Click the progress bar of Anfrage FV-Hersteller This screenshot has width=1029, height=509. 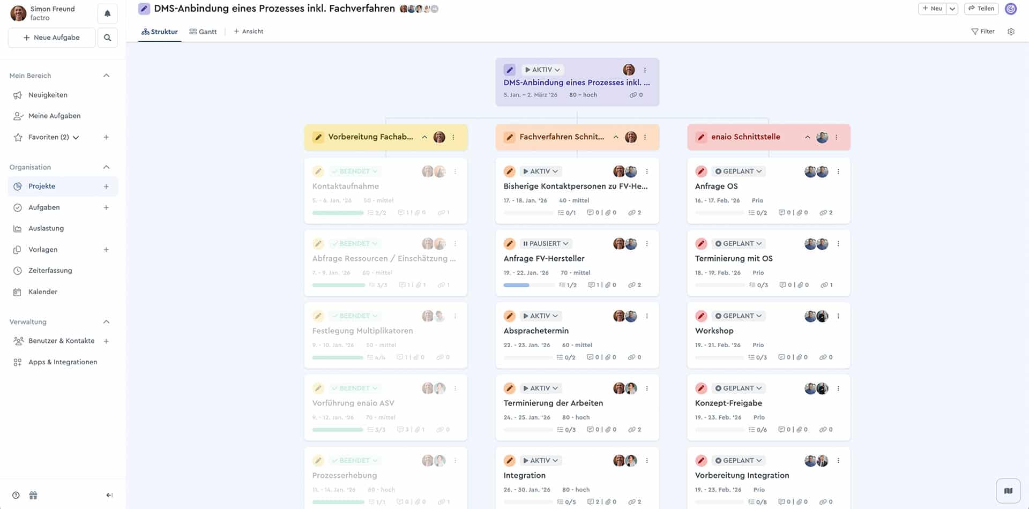[528, 285]
